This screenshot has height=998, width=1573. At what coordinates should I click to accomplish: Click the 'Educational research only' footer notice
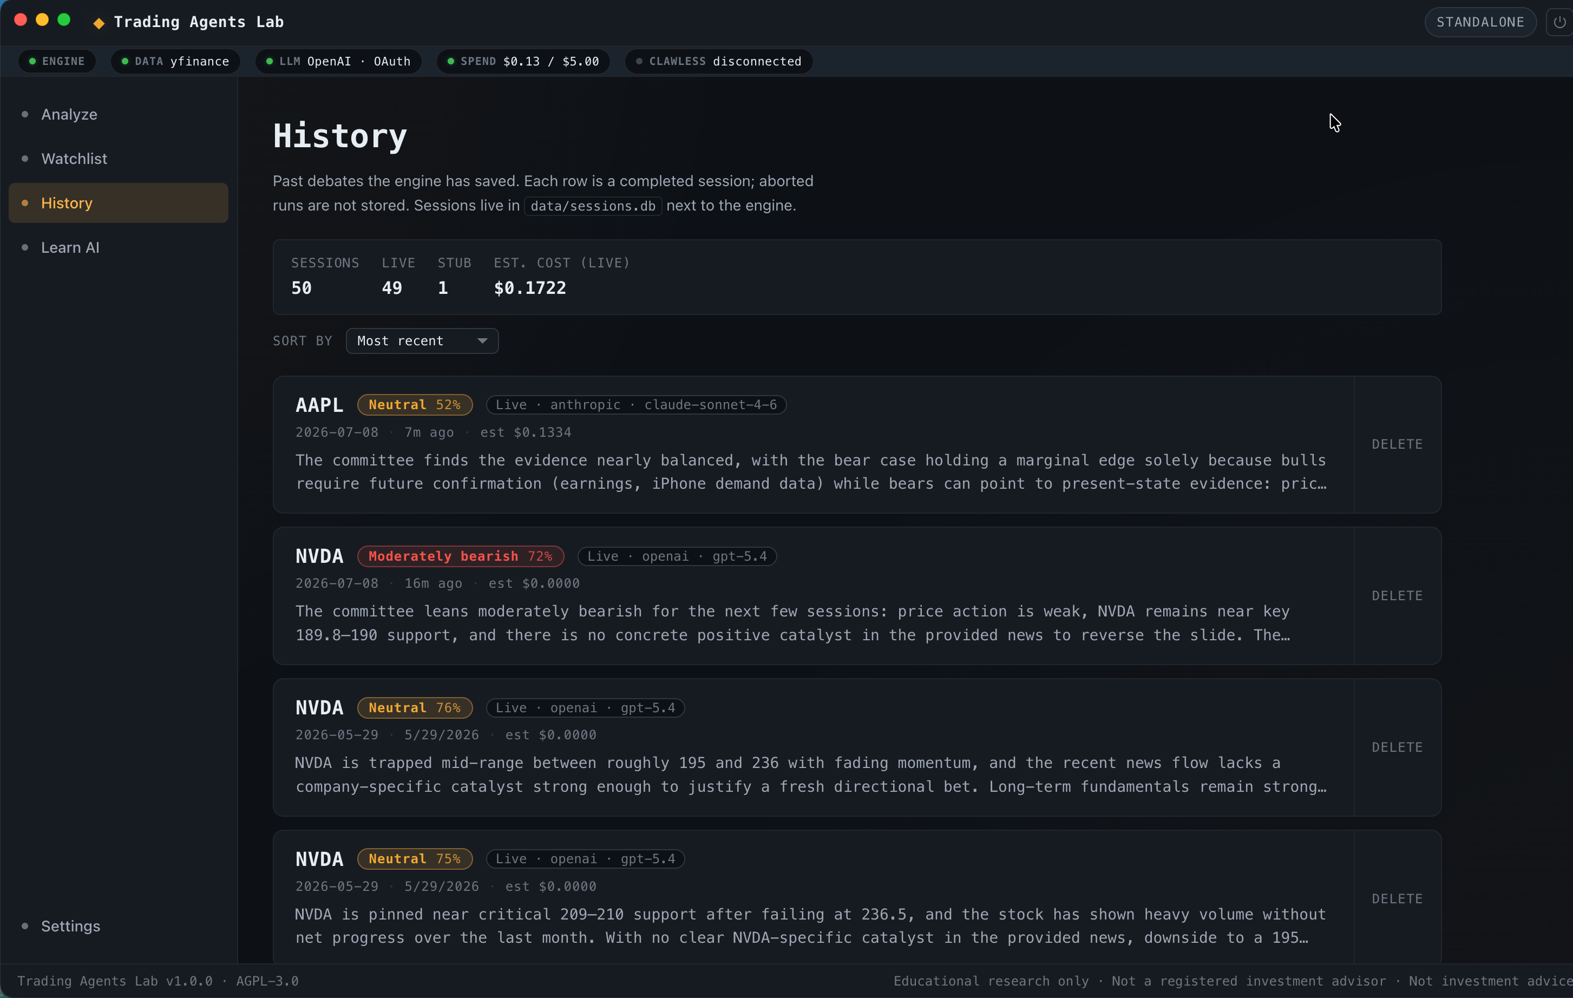(991, 981)
